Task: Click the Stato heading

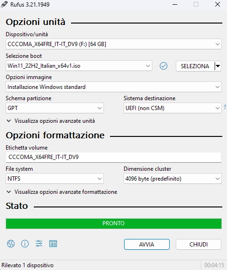Action: [17, 206]
